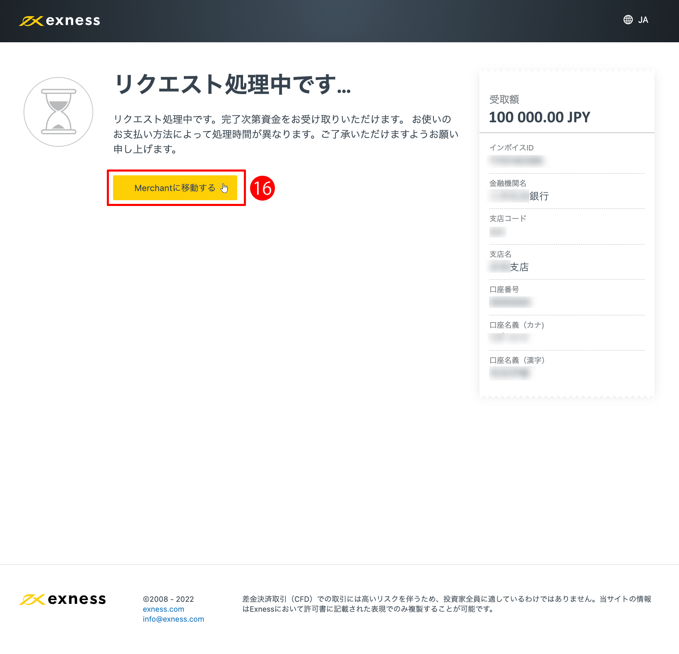Image resolution: width=679 pixels, height=654 pixels.
Task: Click the info@exness.com email link
Action: click(x=173, y=619)
